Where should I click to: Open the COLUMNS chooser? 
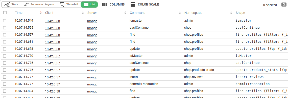click(x=113, y=5)
